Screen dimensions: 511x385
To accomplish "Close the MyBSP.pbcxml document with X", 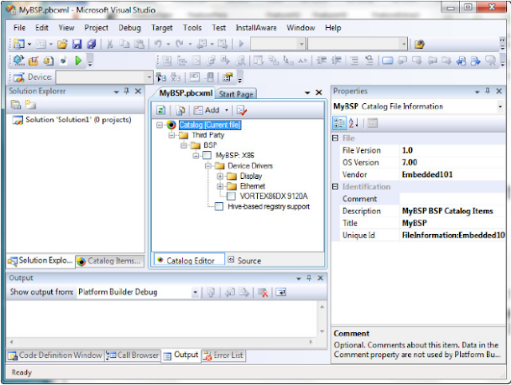I will click(319, 93).
